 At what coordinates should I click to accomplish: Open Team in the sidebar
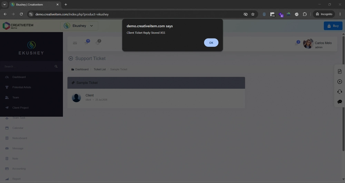coord(16,97)
